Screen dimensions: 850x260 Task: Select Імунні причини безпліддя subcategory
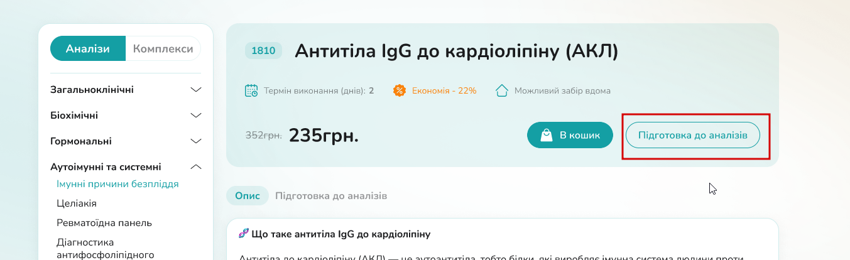click(x=117, y=184)
